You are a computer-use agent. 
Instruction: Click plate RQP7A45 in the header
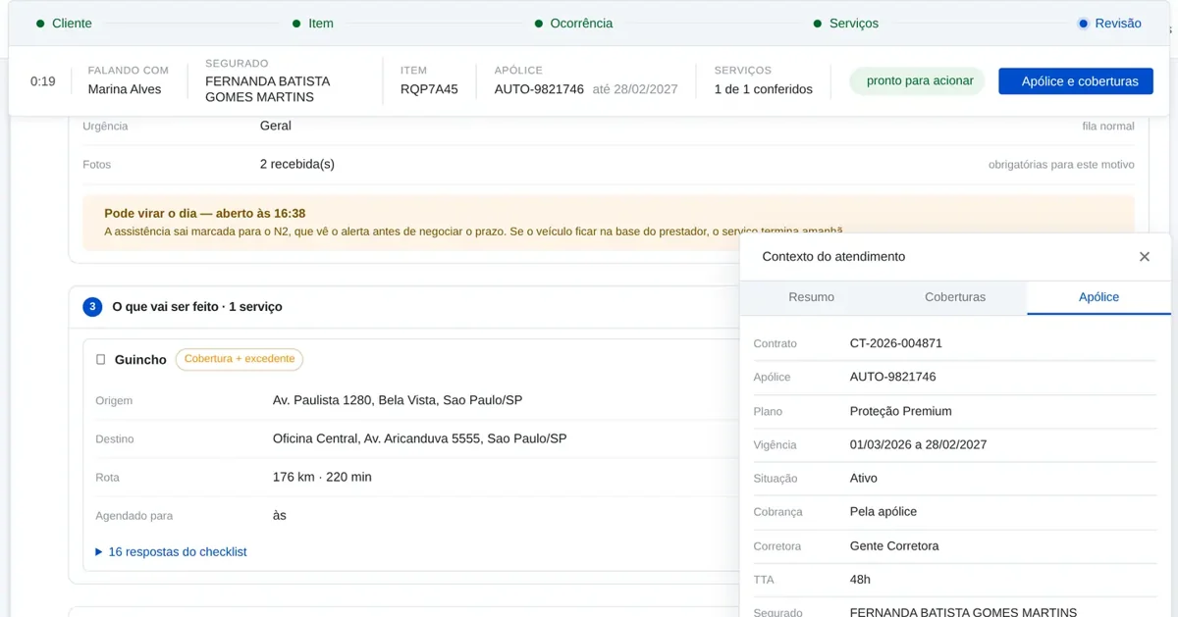(429, 89)
